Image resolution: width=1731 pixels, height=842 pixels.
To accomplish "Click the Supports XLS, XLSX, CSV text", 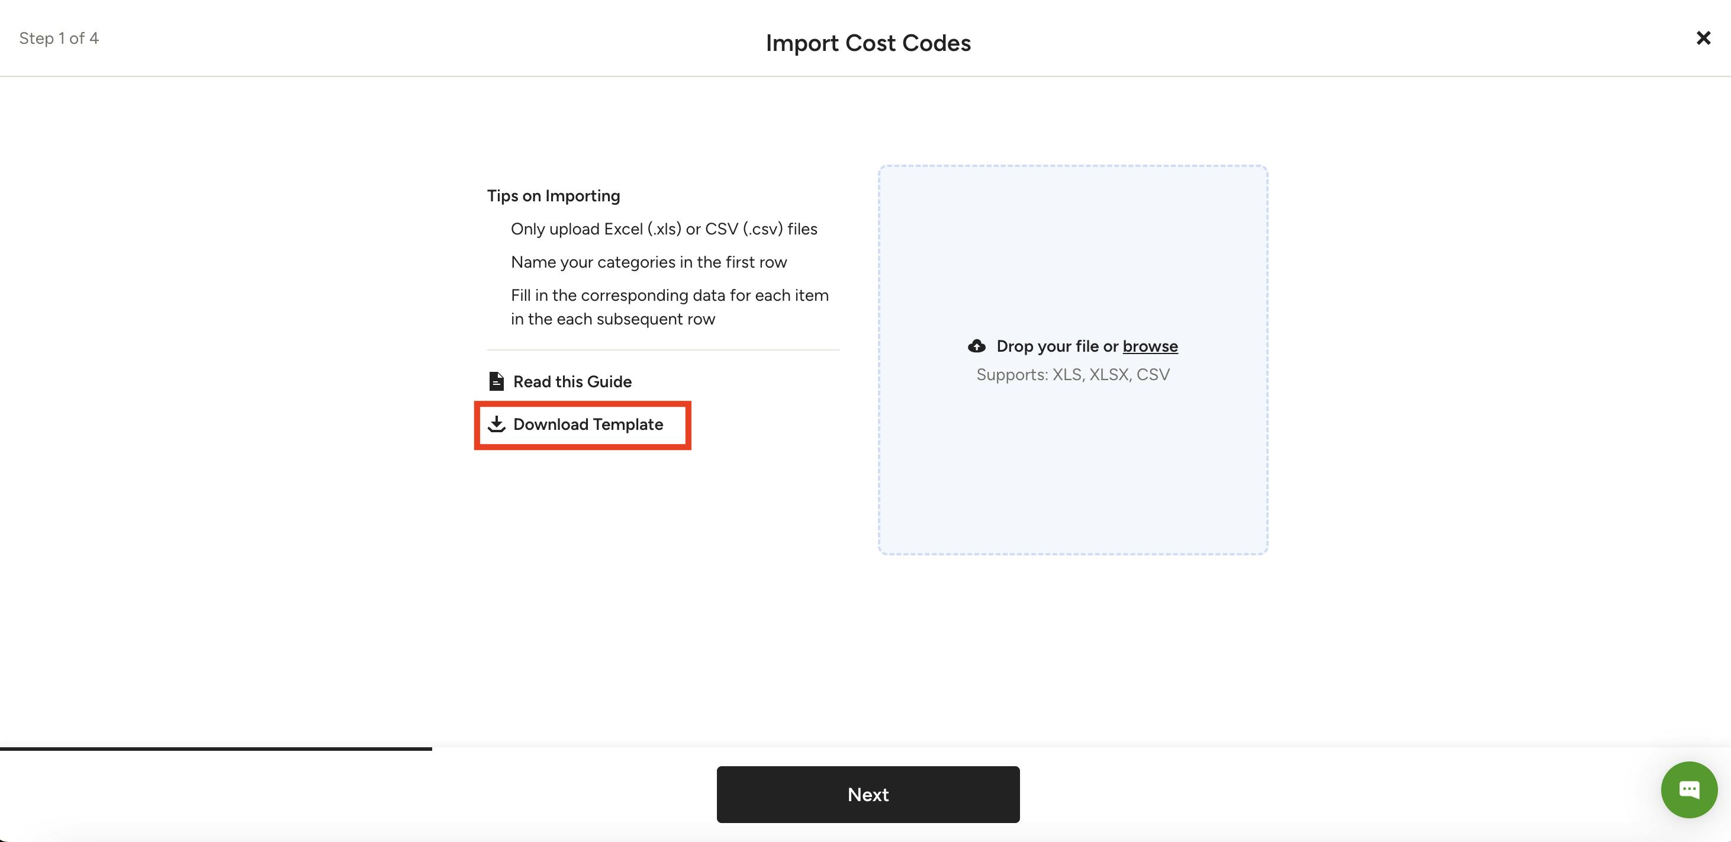I will tap(1073, 374).
